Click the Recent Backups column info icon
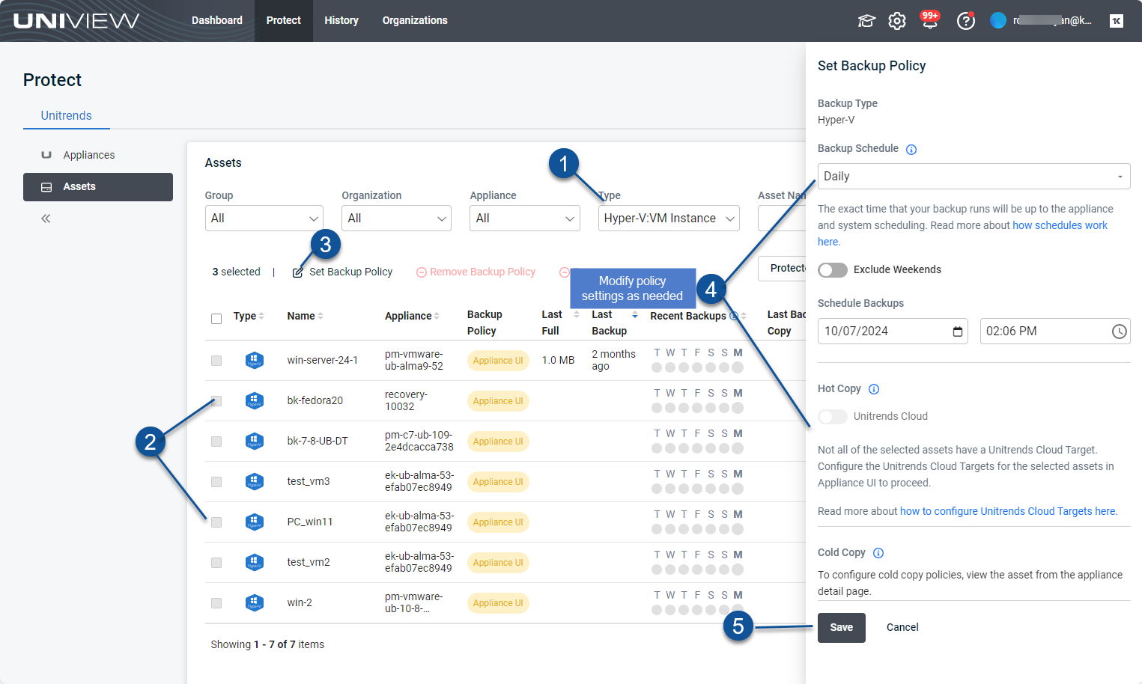Screen dimensions: 1142x684 [734, 316]
